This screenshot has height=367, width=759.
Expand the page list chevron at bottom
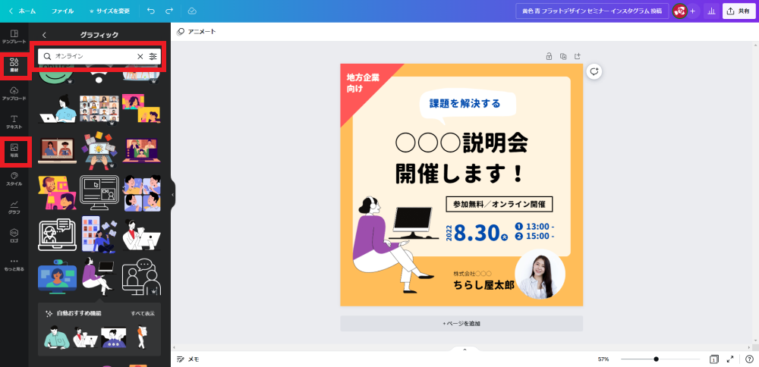(465, 349)
